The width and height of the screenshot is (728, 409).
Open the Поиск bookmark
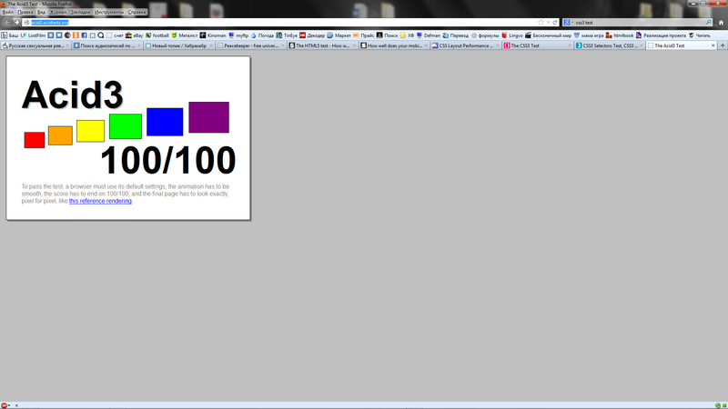[387, 35]
